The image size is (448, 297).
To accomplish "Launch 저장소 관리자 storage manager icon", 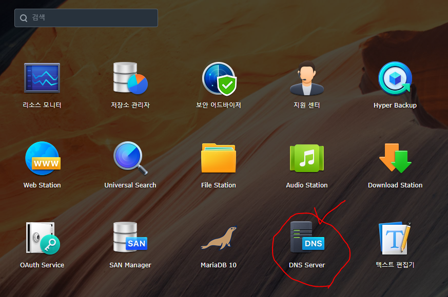I will (x=130, y=78).
